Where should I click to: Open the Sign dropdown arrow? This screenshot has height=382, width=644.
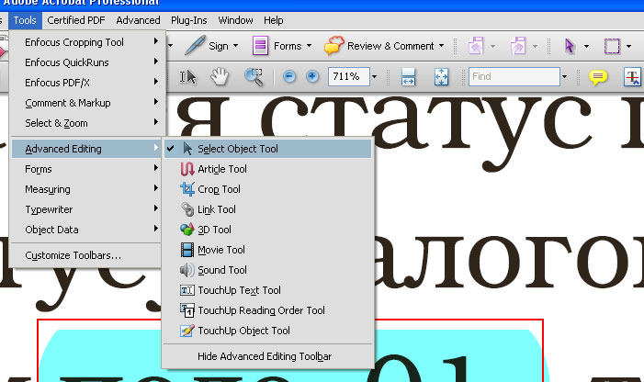click(x=235, y=46)
